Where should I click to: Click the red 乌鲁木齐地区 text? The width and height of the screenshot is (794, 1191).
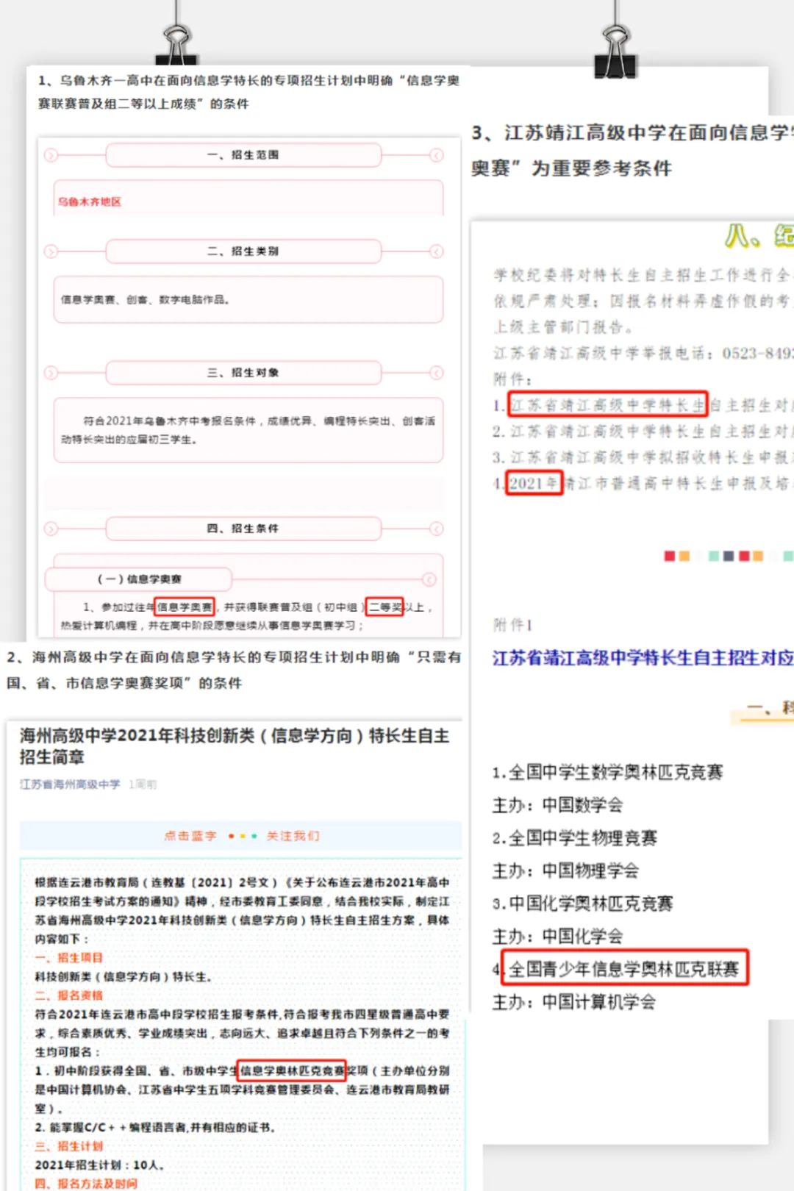click(x=90, y=201)
